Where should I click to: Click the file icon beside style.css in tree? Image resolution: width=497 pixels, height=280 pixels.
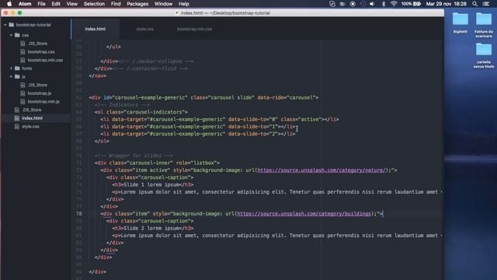[x=17, y=126]
